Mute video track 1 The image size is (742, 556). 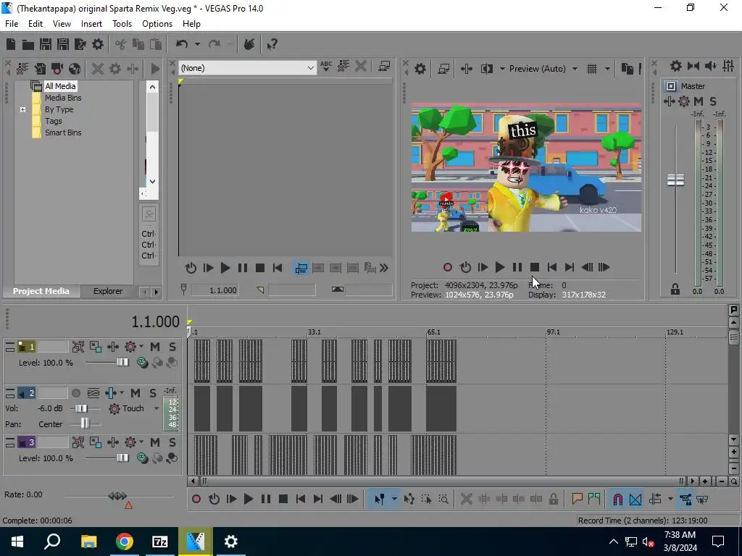[x=155, y=347]
